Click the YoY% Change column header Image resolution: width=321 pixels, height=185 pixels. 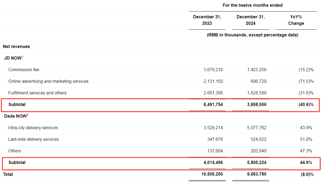296,20
